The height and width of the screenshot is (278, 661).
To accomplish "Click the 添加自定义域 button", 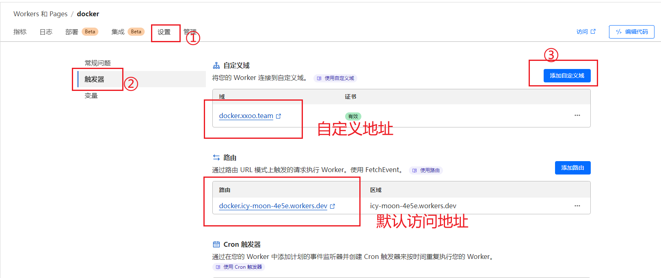I will (567, 75).
